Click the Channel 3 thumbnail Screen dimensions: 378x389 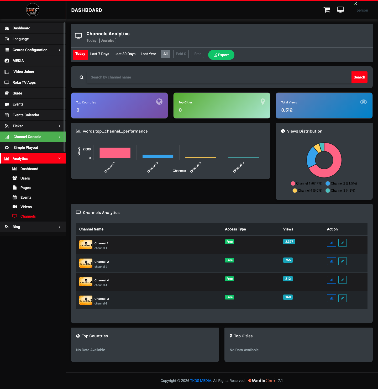(86, 300)
